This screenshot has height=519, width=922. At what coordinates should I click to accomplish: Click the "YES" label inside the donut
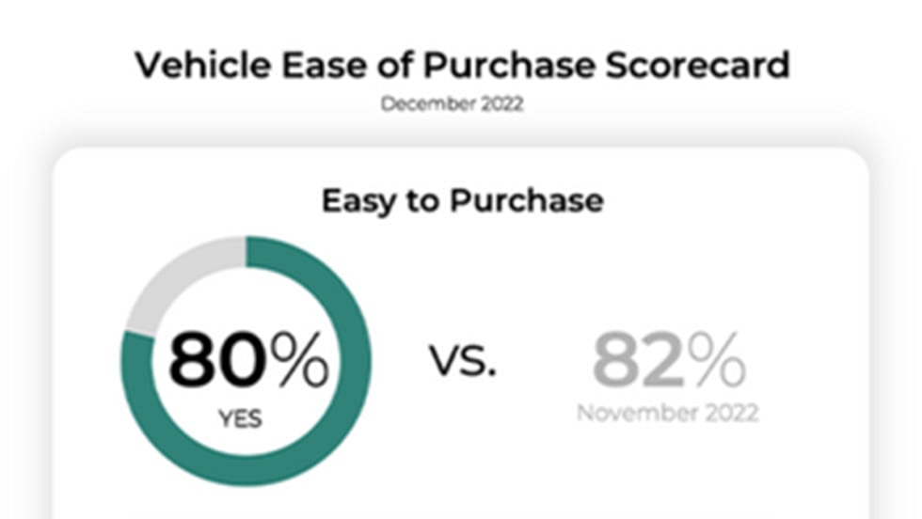tap(240, 419)
